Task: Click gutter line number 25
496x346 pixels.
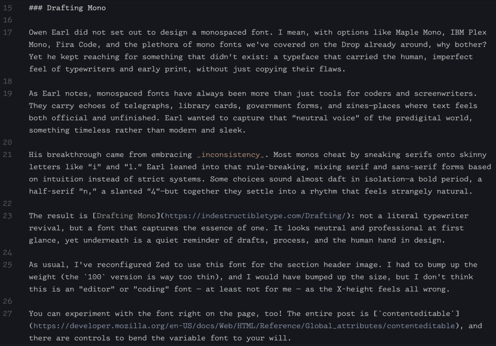Action: 8,265
